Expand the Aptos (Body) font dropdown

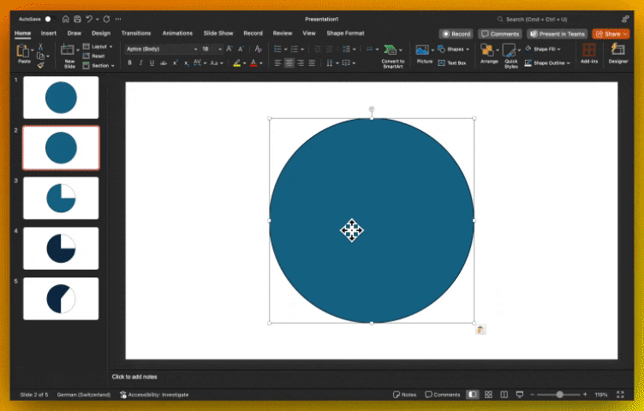(195, 50)
